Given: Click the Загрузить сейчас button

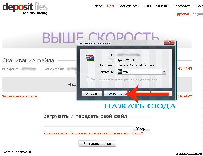Looking at the screenshot, I should pyautogui.click(x=97, y=144).
